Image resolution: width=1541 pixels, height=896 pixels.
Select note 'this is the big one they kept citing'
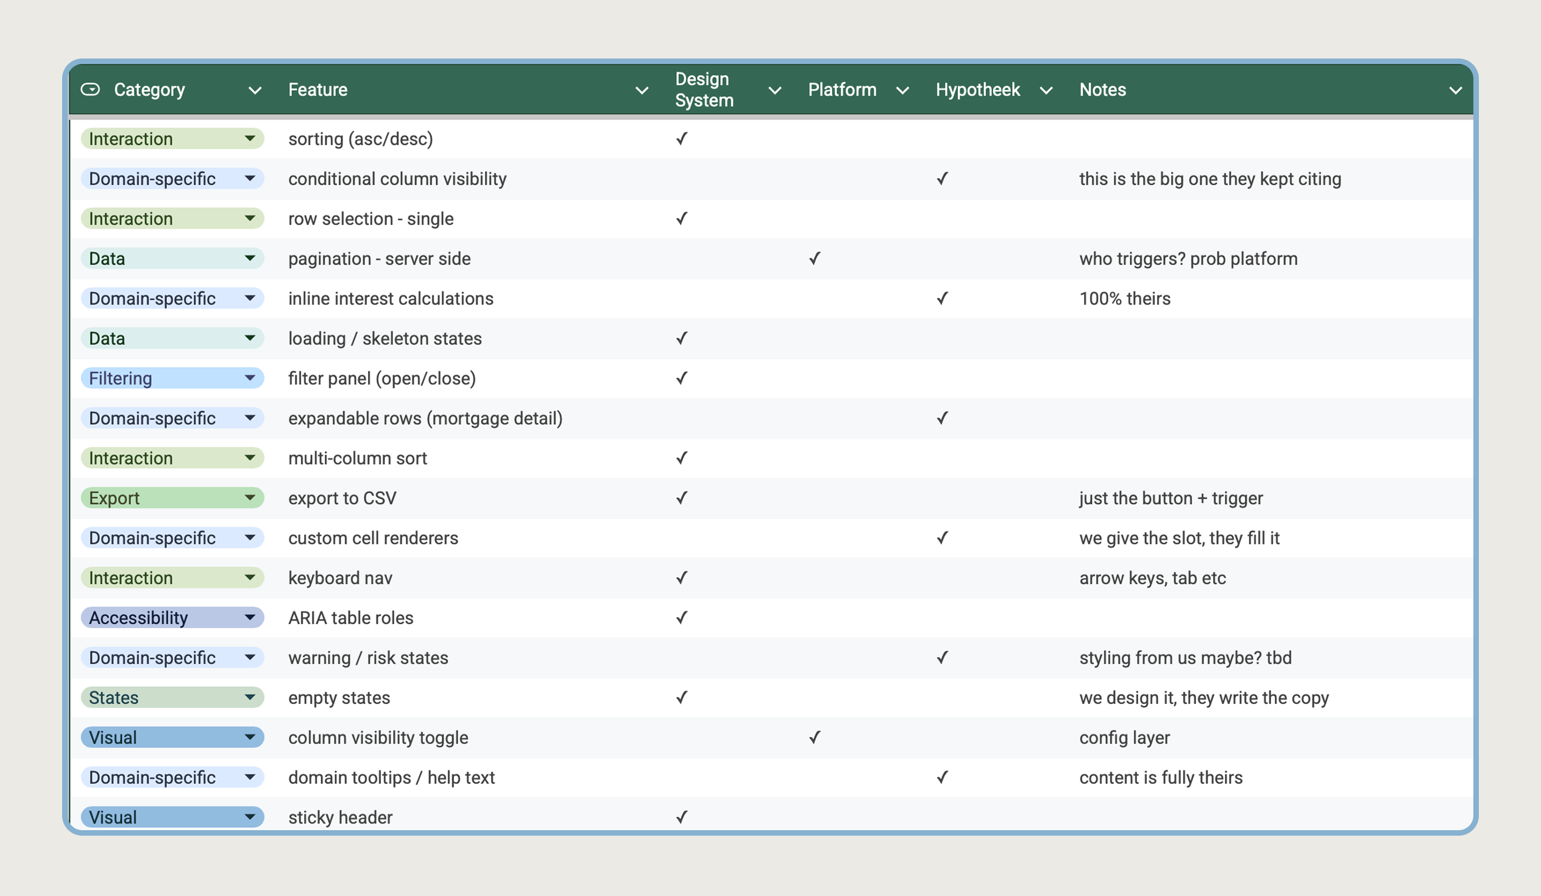(x=1210, y=179)
